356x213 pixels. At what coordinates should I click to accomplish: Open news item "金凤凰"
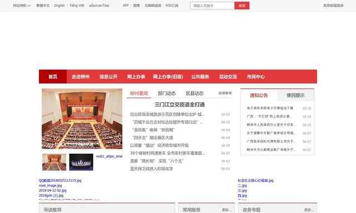click(154, 130)
